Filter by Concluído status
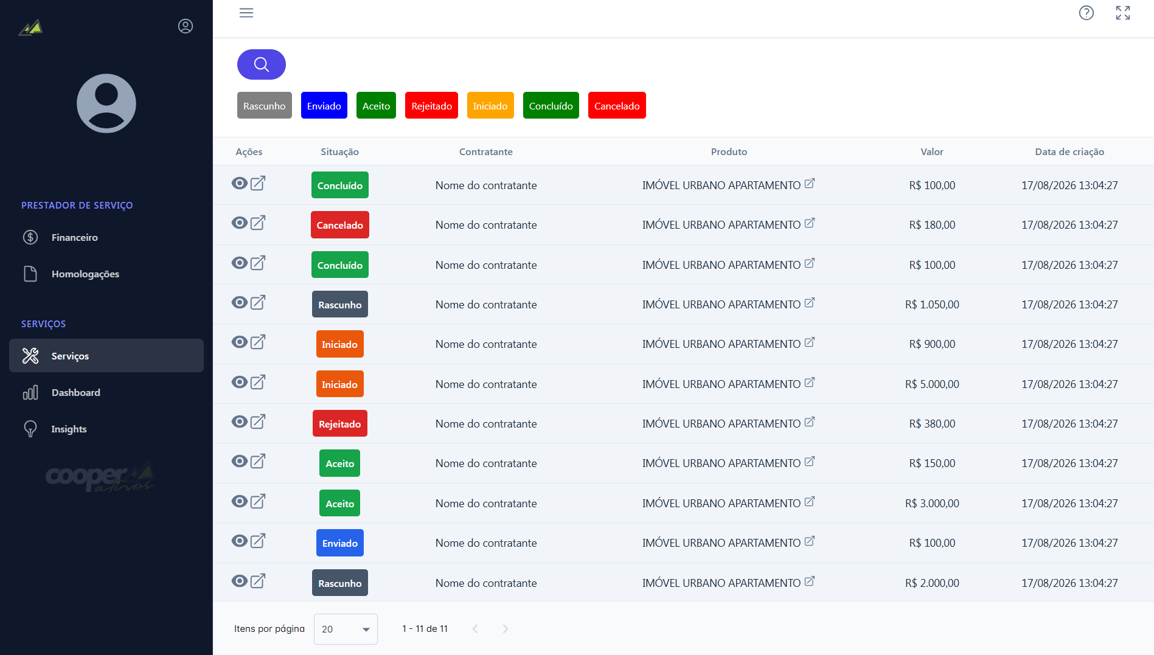The width and height of the screenshot is (1154, 655). [551, 106]
